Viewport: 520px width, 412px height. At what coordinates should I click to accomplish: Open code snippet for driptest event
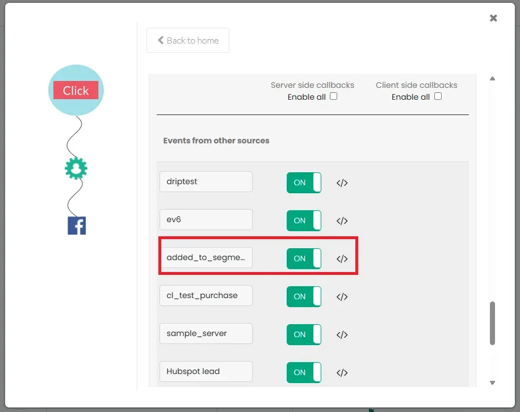[x=342, y=183]
